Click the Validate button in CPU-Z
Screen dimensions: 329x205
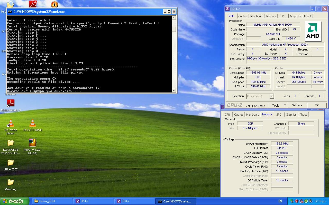coord(297,105)
